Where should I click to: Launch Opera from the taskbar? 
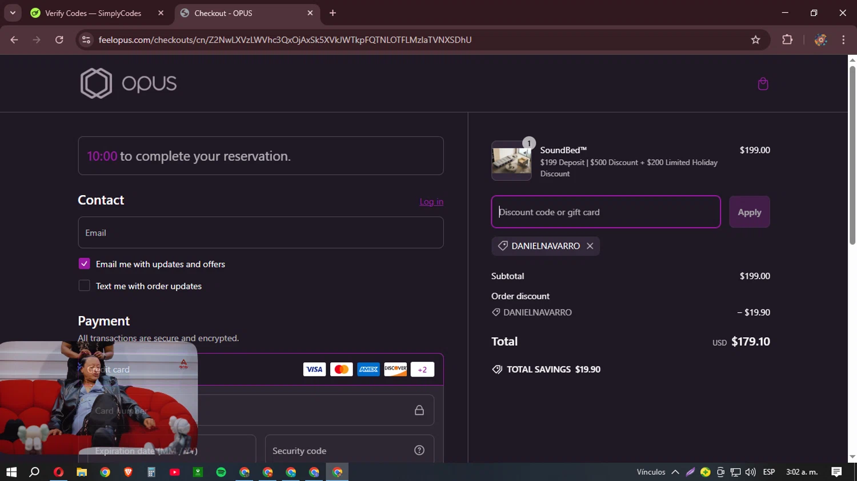tap(58, 472)
